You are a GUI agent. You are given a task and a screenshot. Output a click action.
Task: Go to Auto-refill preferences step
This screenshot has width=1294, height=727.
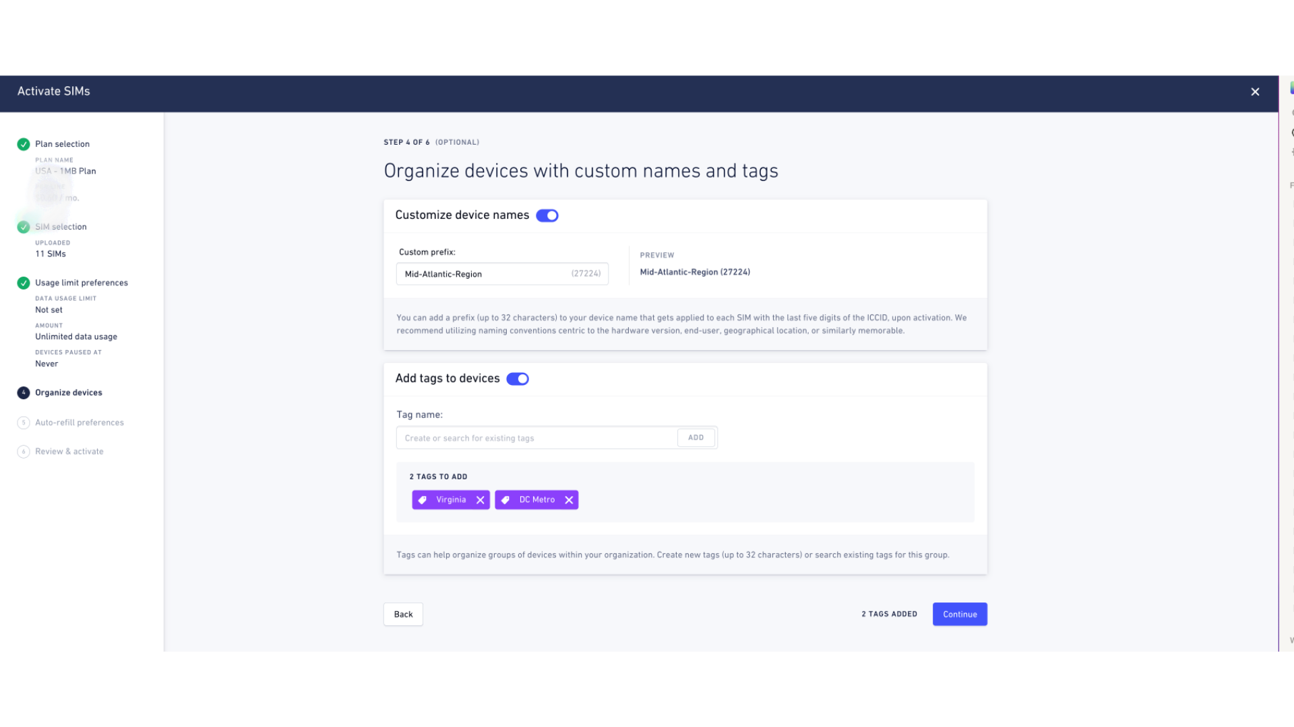tap(80, 423)
